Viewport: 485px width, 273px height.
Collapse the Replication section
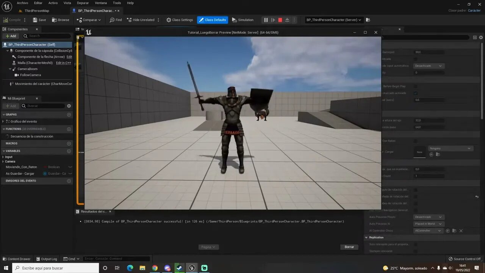pyautogui.click(x=366, y=237)
